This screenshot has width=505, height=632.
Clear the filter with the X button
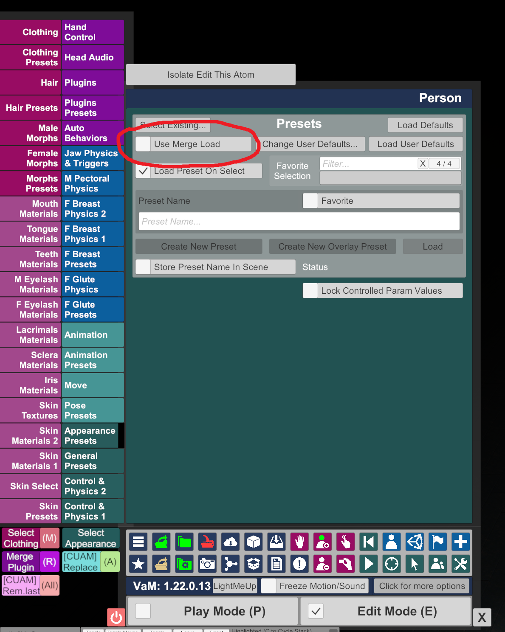pyautogui.click(x=423, y=164)
